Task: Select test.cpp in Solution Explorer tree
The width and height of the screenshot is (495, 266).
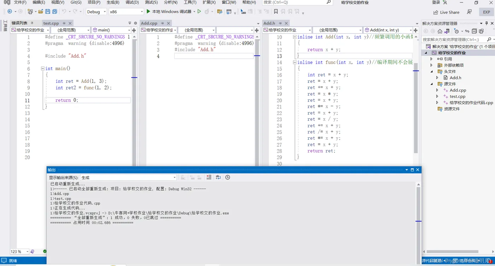Action: 458,96
